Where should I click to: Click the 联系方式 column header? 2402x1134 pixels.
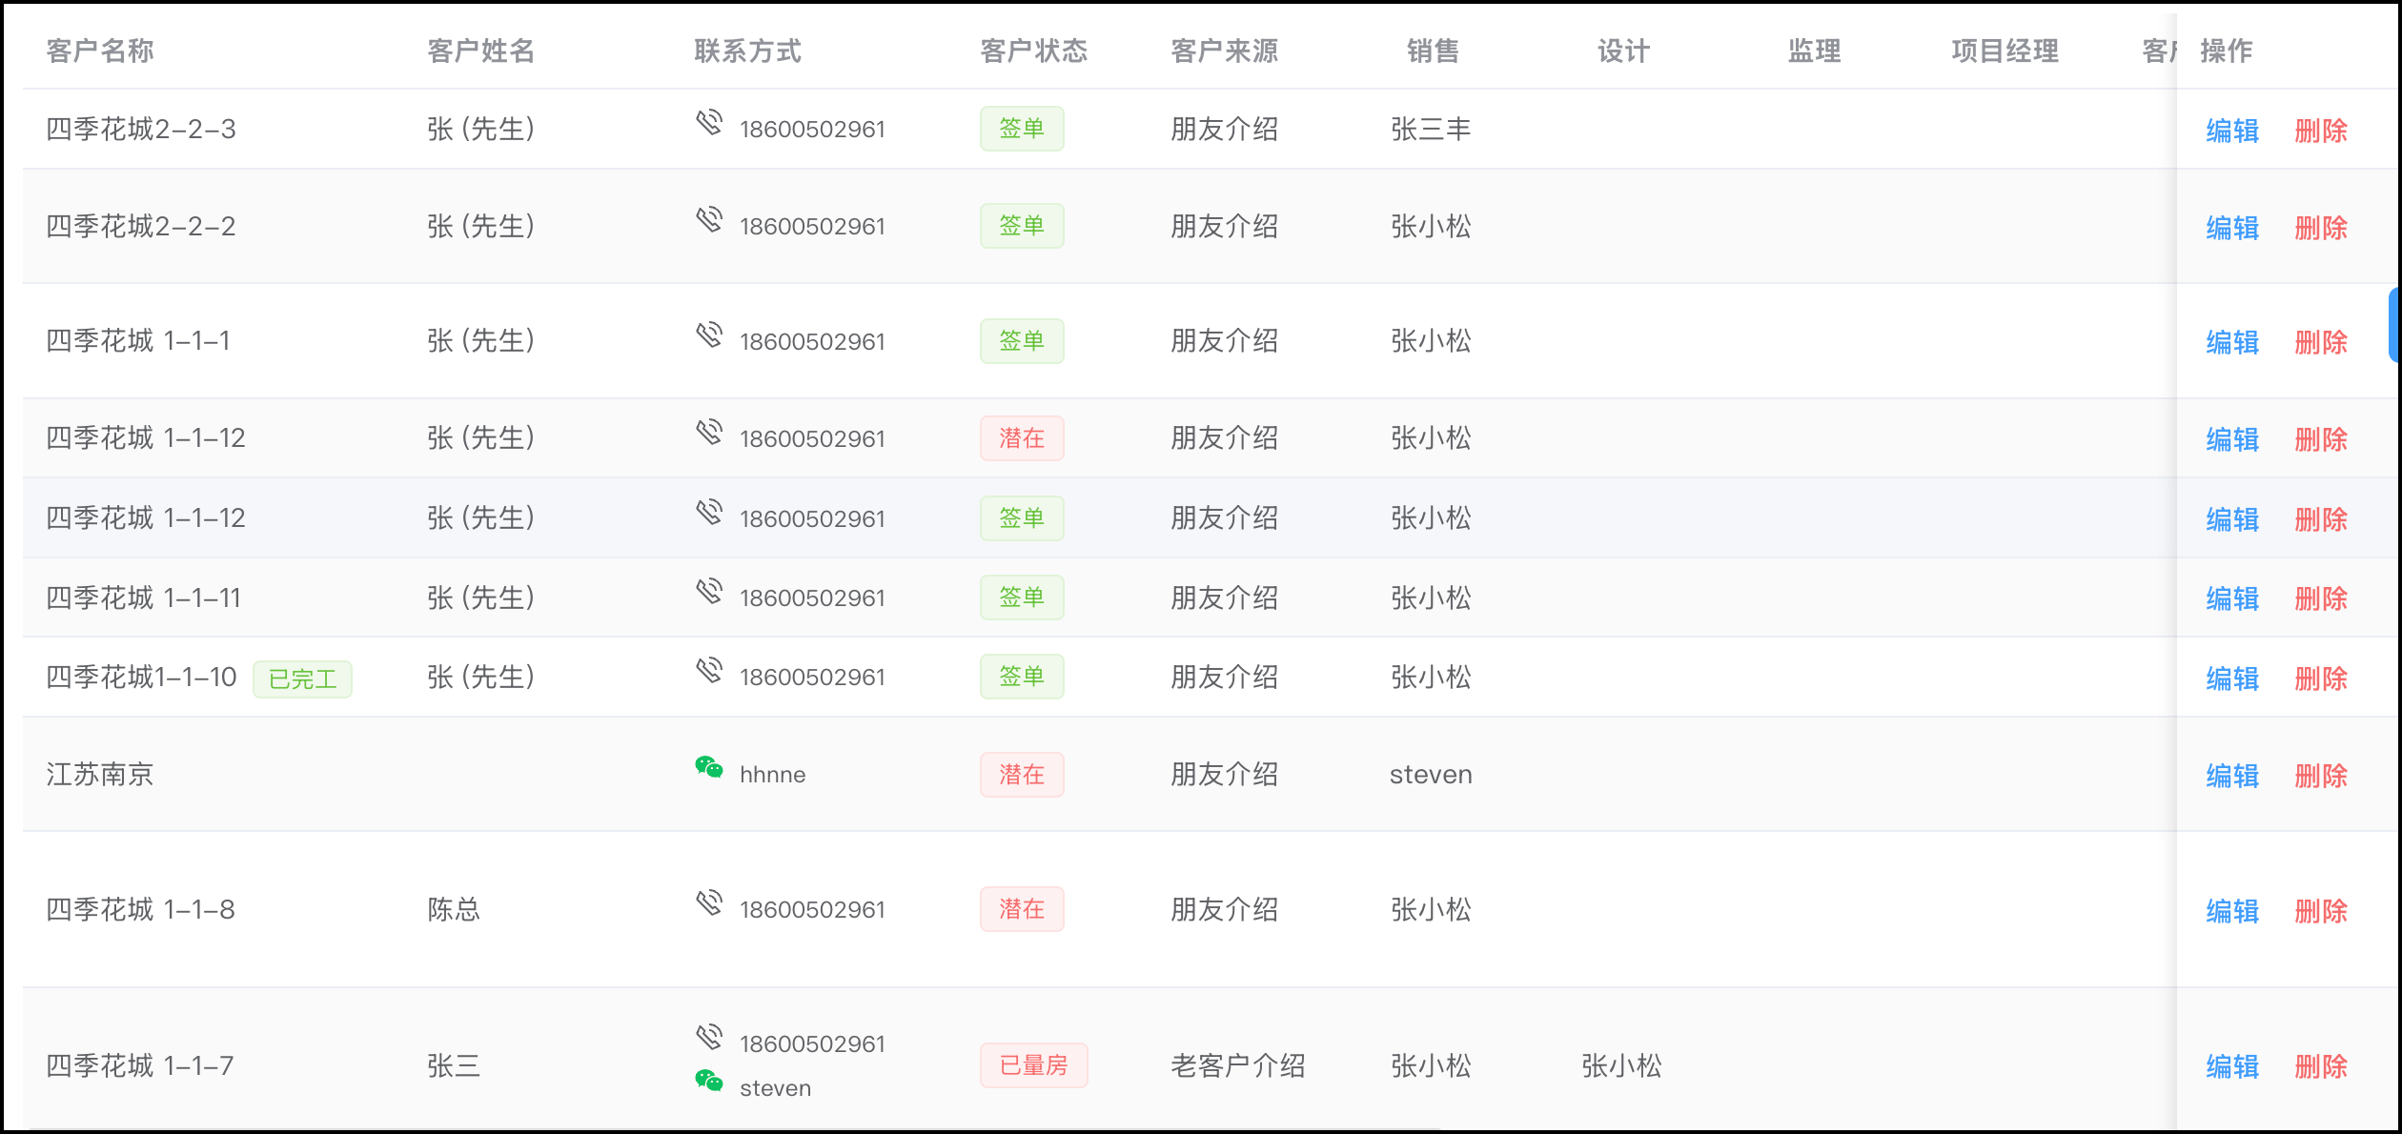coord(748,51)
